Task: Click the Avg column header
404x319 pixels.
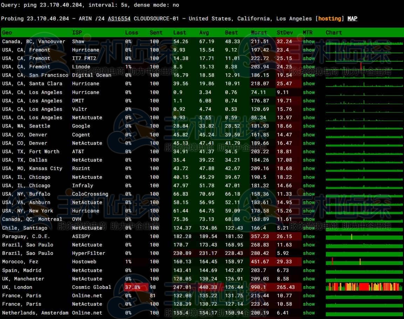Action: tap(204, 33)
